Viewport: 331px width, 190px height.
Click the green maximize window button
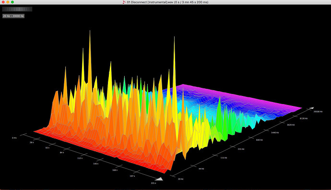[x=12, y=2]
